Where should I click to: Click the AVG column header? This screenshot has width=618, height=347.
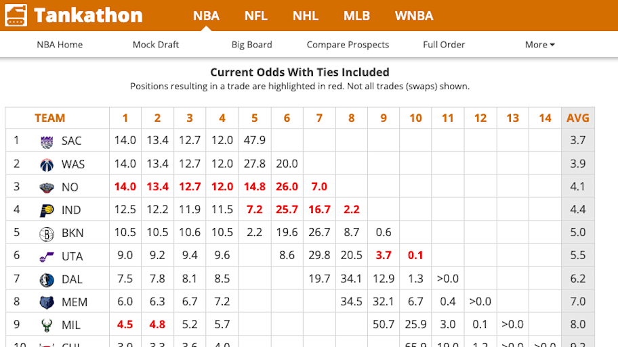pos(578,118)
